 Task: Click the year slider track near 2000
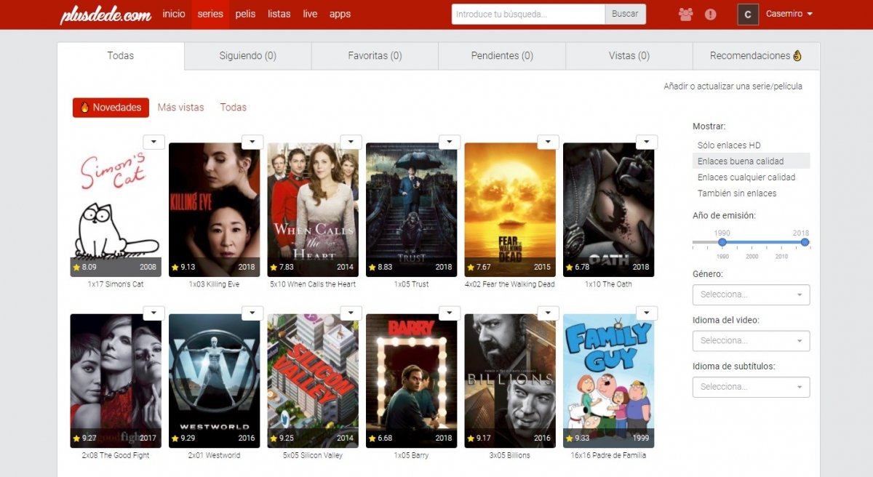tap(752, 242)
